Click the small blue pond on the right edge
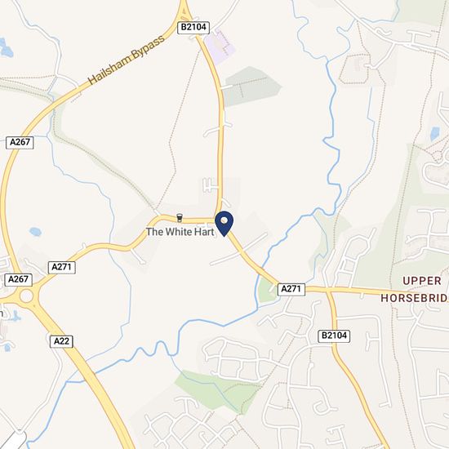The image size is (449, 449). pyautogui.click(x=434, y=134)
